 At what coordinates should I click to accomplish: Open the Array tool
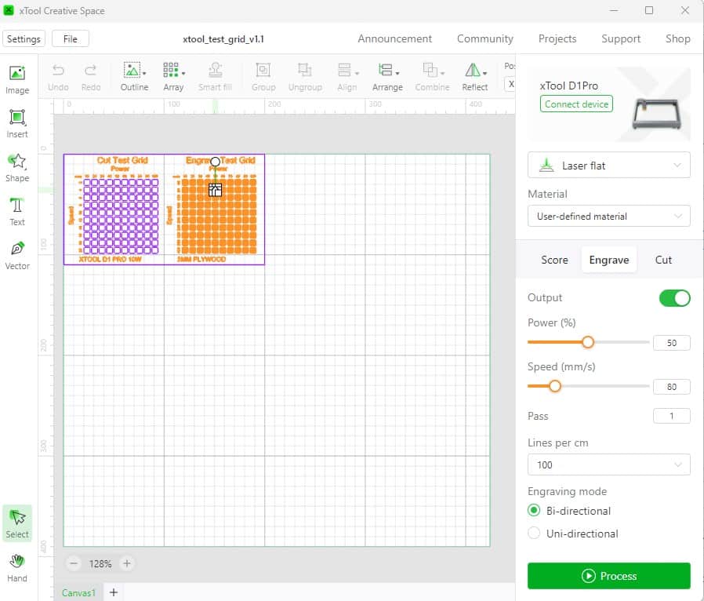pyautogui.click(x=173, y=76)
